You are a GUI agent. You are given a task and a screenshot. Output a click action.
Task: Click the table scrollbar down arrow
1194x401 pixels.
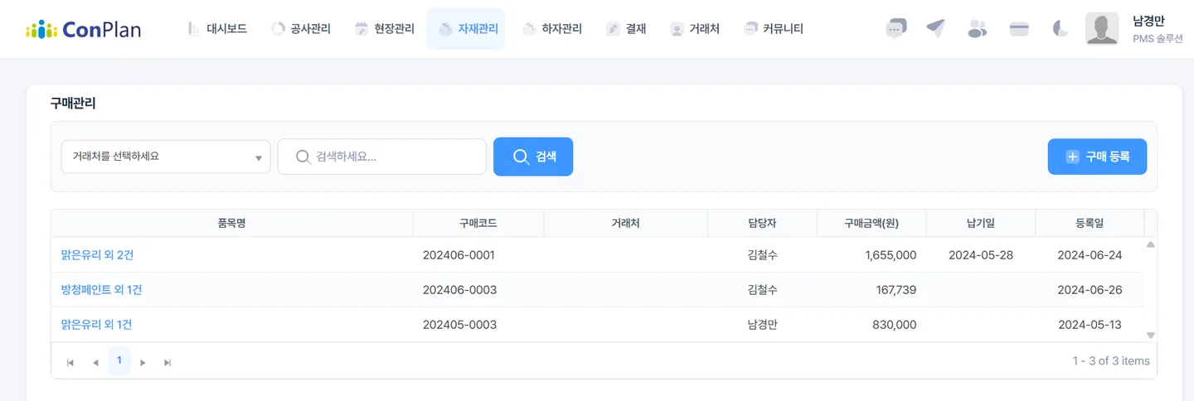tap(1151, 335)
